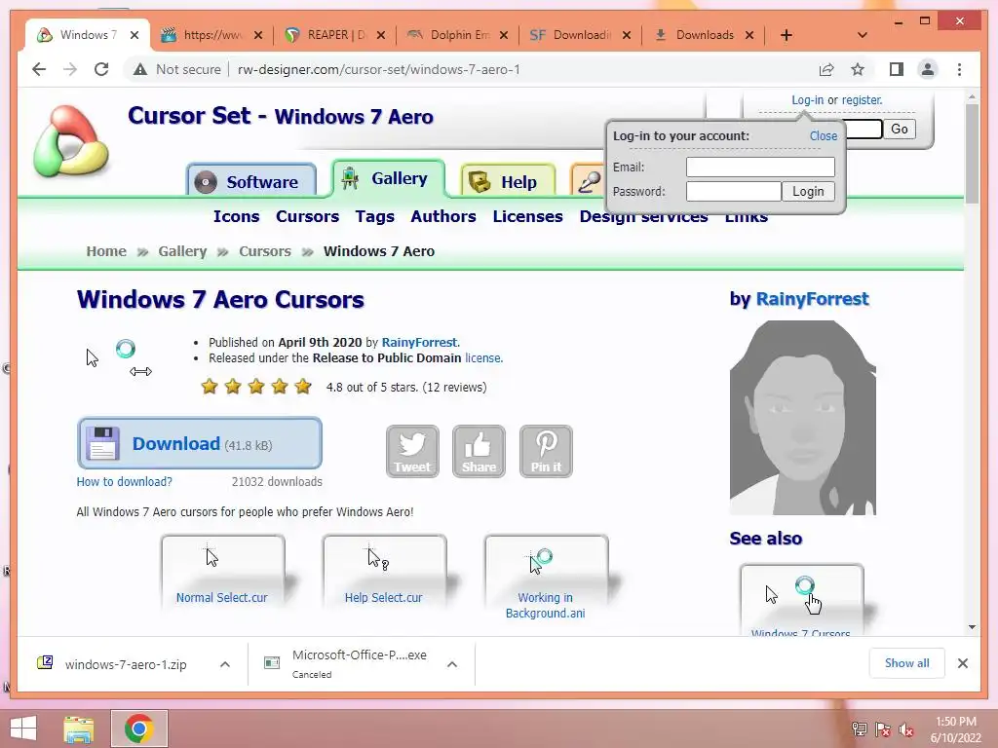The width and height of the screenshot is (998, 748).
Task: Open Normal Select.cur cursor thumbnail
Action: pyautogui.click(x=222, y=571)
